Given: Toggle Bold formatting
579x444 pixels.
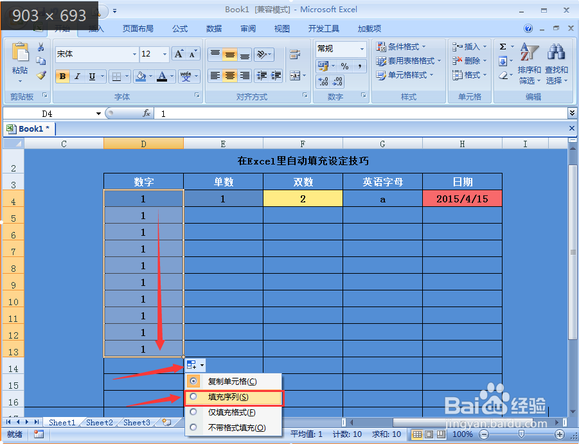Looking at the screenshot, I should coord(63,76).
